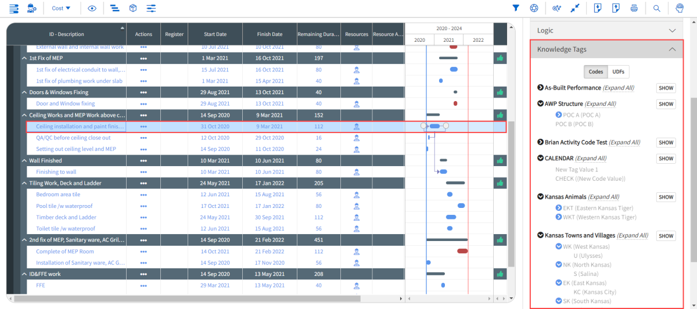Click the Finish Date column header

(270, 34)
